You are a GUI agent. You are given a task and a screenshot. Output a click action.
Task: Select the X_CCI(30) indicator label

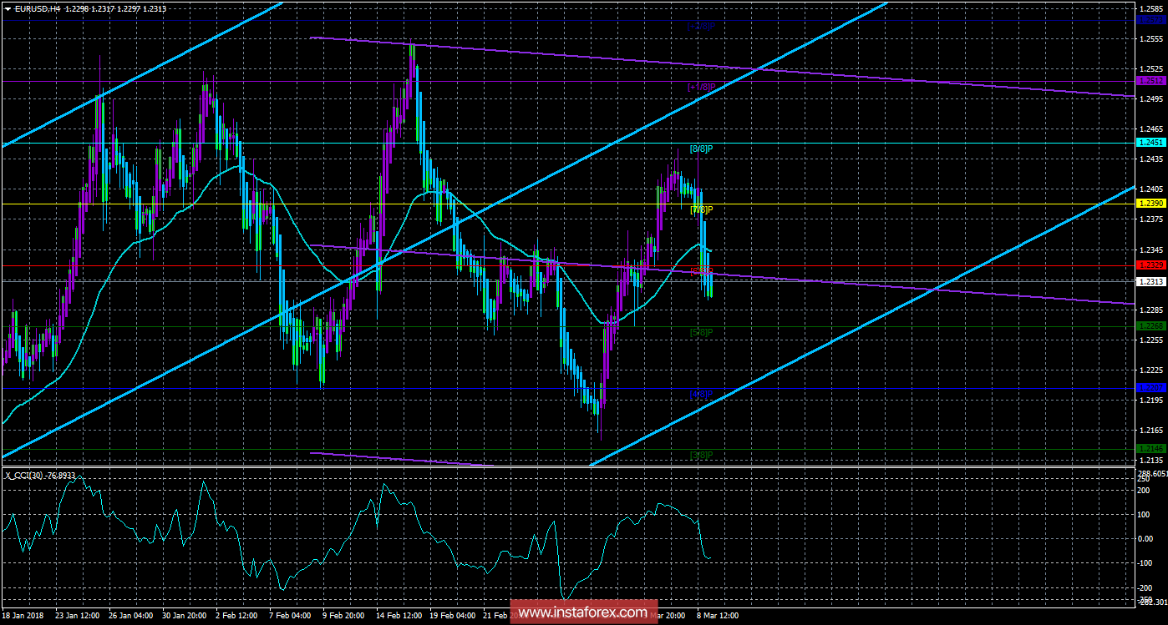[x=24, y=475]
